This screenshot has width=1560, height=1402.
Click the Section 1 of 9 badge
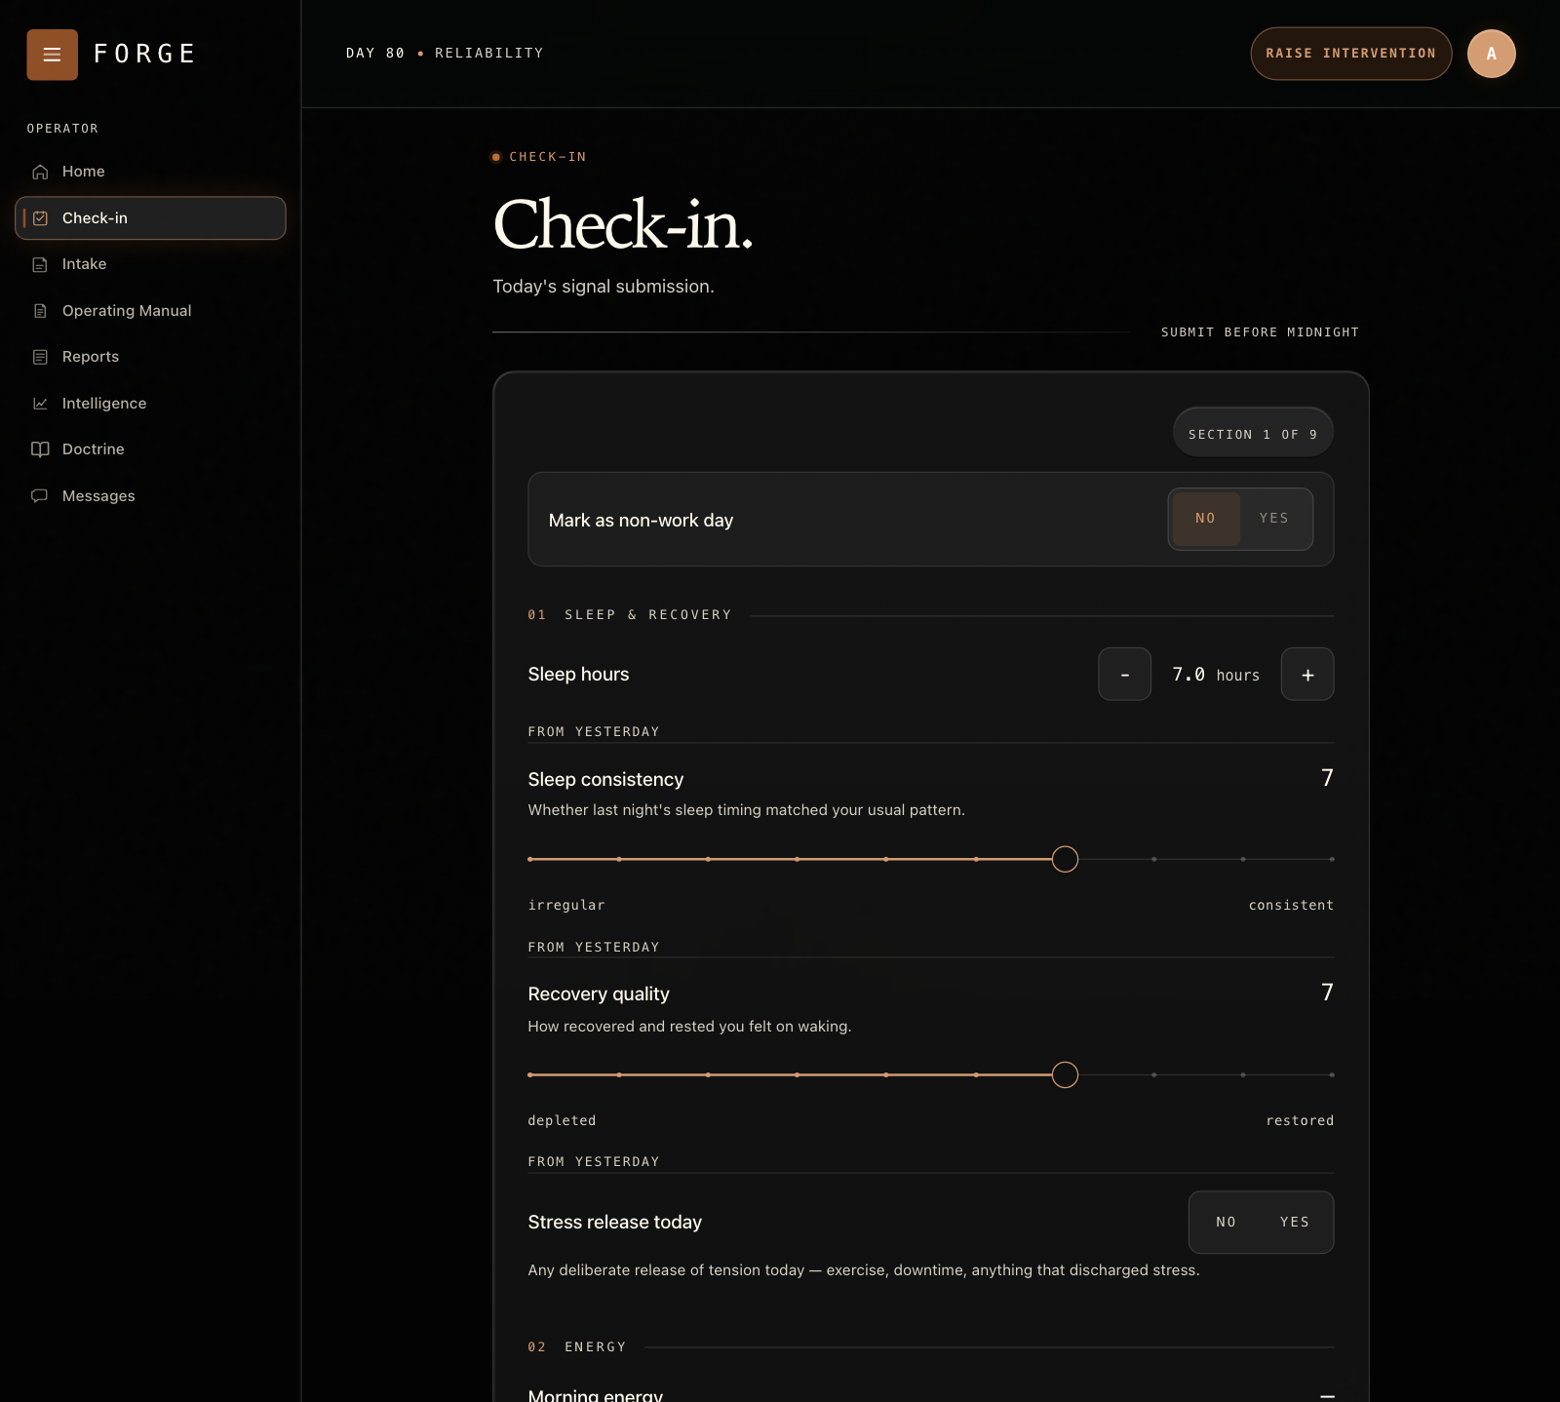pos(1253,434)
